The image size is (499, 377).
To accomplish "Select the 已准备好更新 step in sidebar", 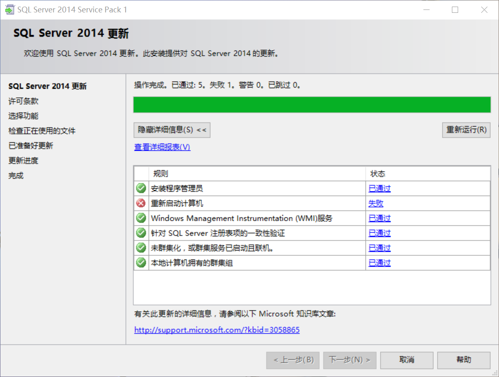I will click(x=31, y=146).
